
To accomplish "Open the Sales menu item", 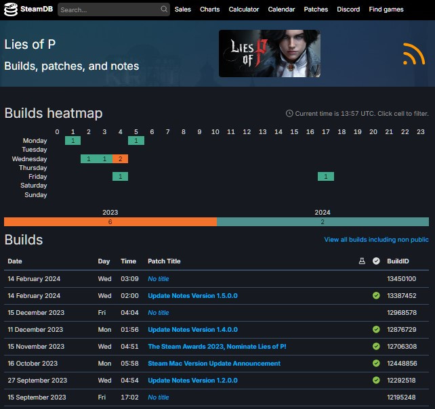I will tap(182, 9).
